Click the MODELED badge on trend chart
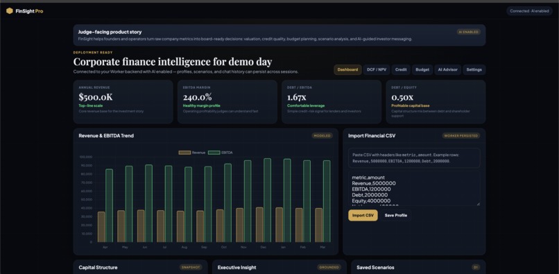 [322, 135]
